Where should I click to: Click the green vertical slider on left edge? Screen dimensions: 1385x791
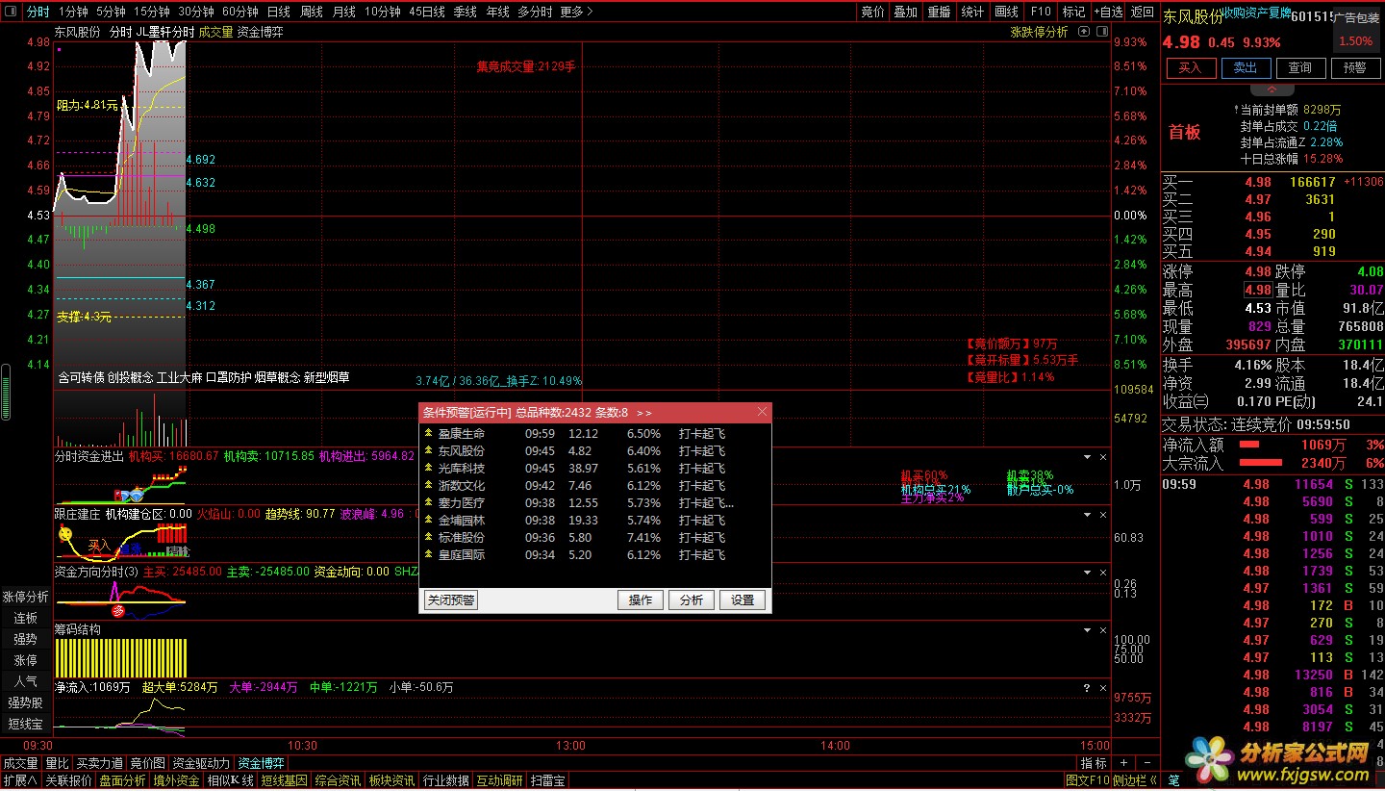click(6, 392)
